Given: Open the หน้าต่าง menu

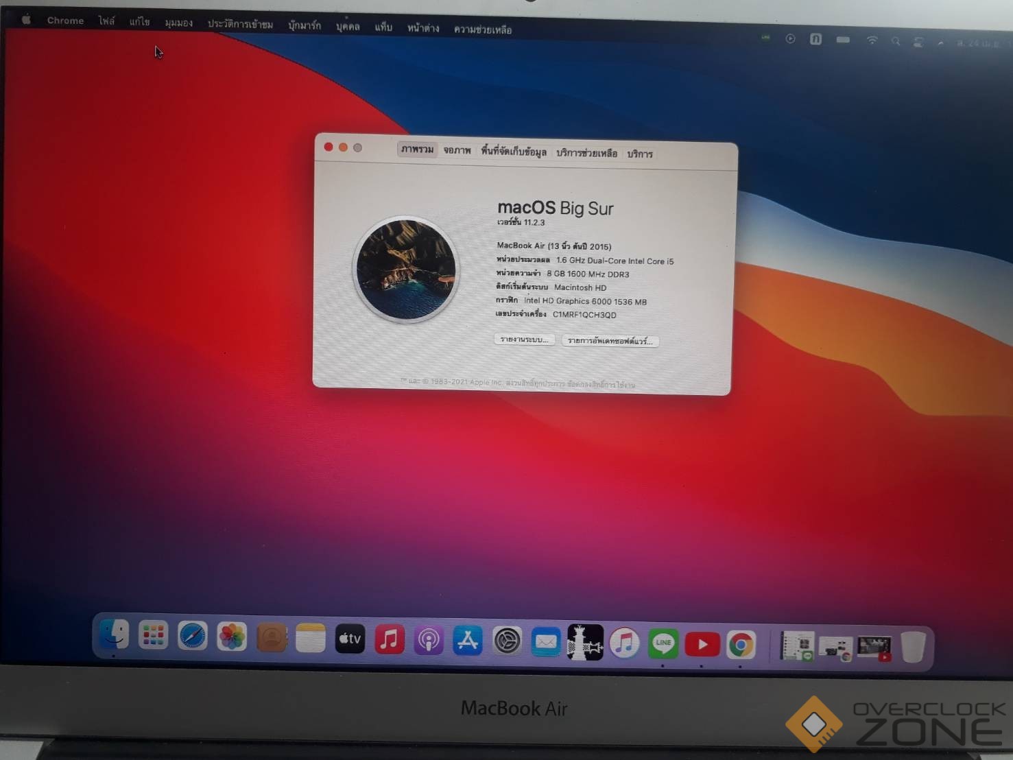Looking at the screenshot, I should click(x=423, y=28).
